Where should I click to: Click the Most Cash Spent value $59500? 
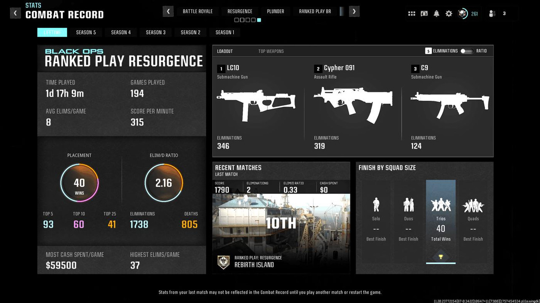click(61, 265)
